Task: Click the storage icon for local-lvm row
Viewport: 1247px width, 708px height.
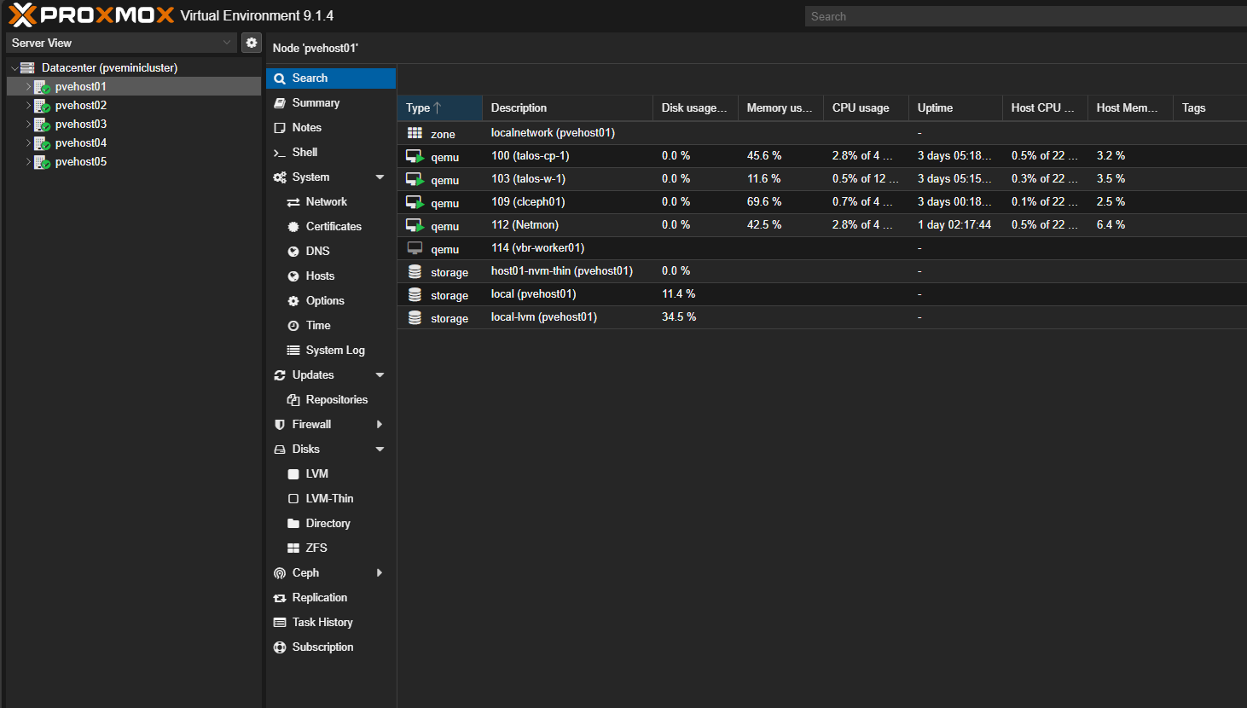Action: pos(415,317)
